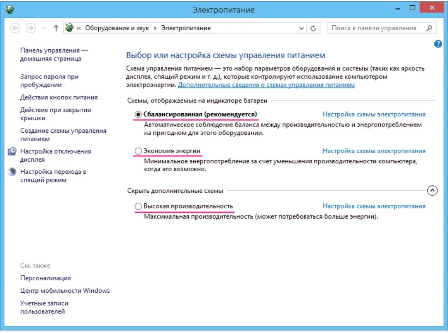Open Настройка схемы электропитания for Высокая производительность

[x=374, y=206]
